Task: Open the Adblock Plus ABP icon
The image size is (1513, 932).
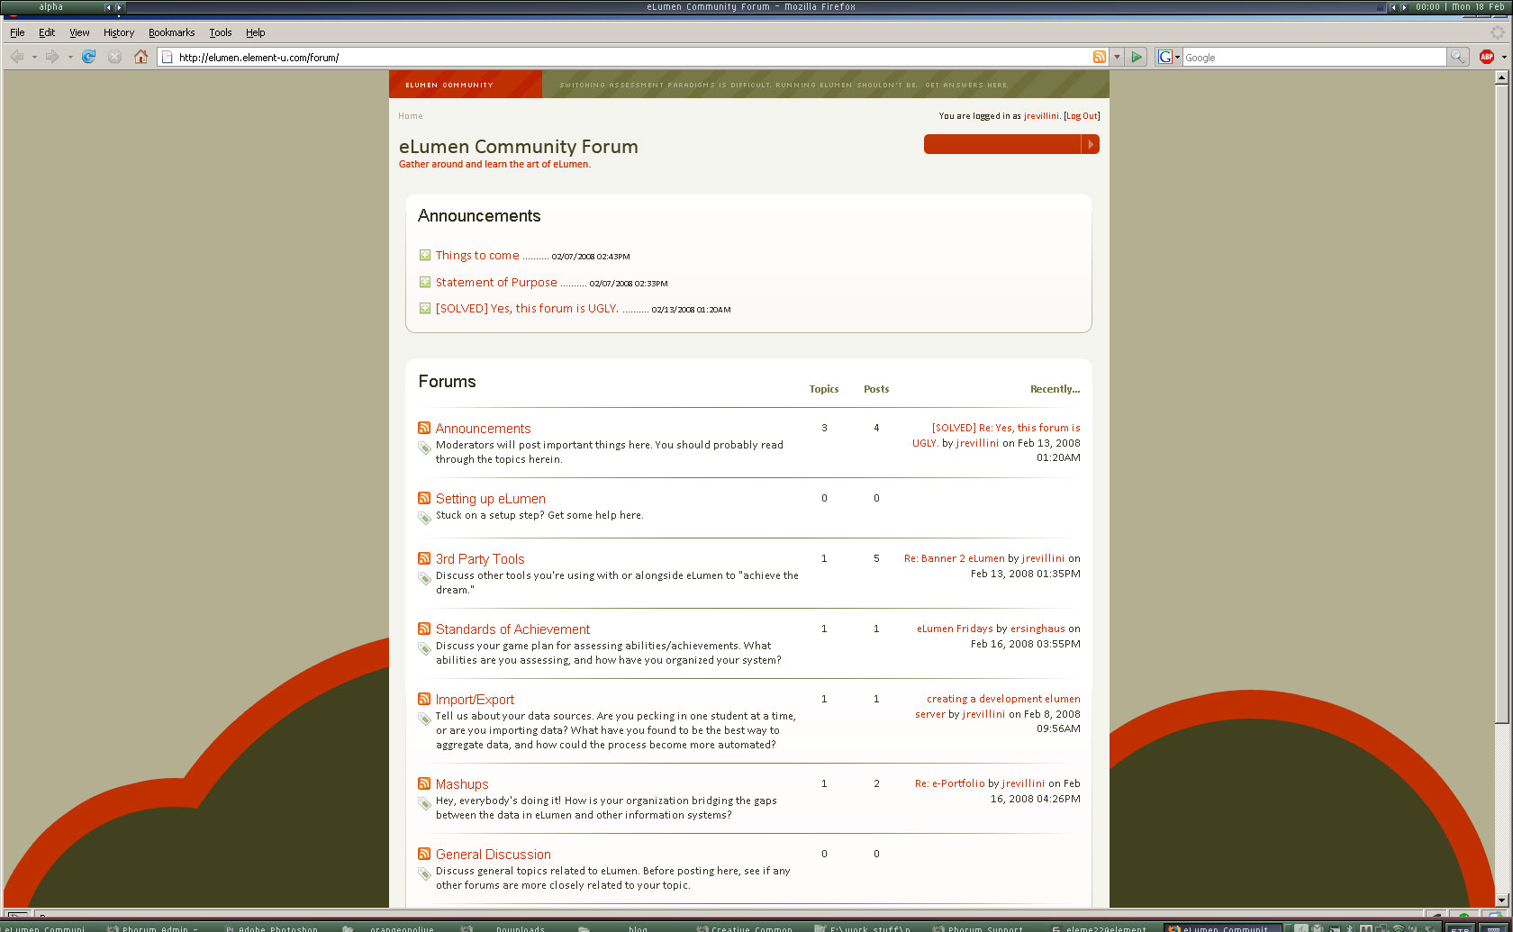Action: click(1487, 57)
